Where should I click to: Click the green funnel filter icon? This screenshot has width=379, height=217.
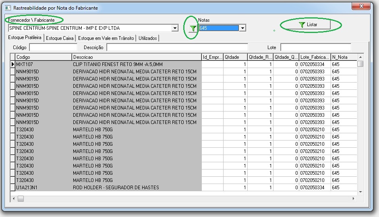193,28
